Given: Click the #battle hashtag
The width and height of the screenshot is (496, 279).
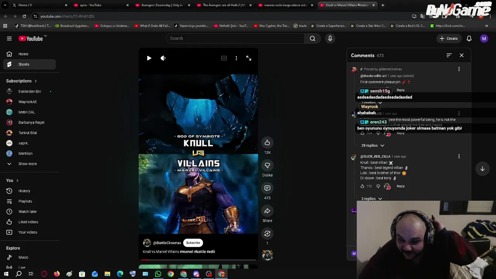Looking at the screenshot, I should pyautogui.click(x=200, y=252).
